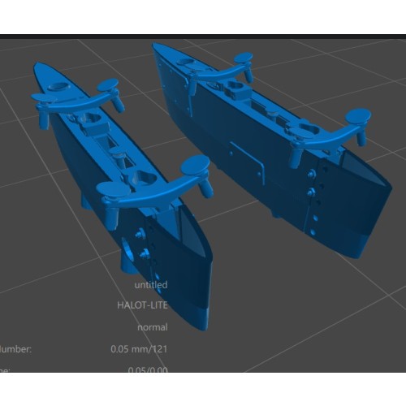
Task: Click the 'untitled' file name text
Action: click(x=151, y=285)
